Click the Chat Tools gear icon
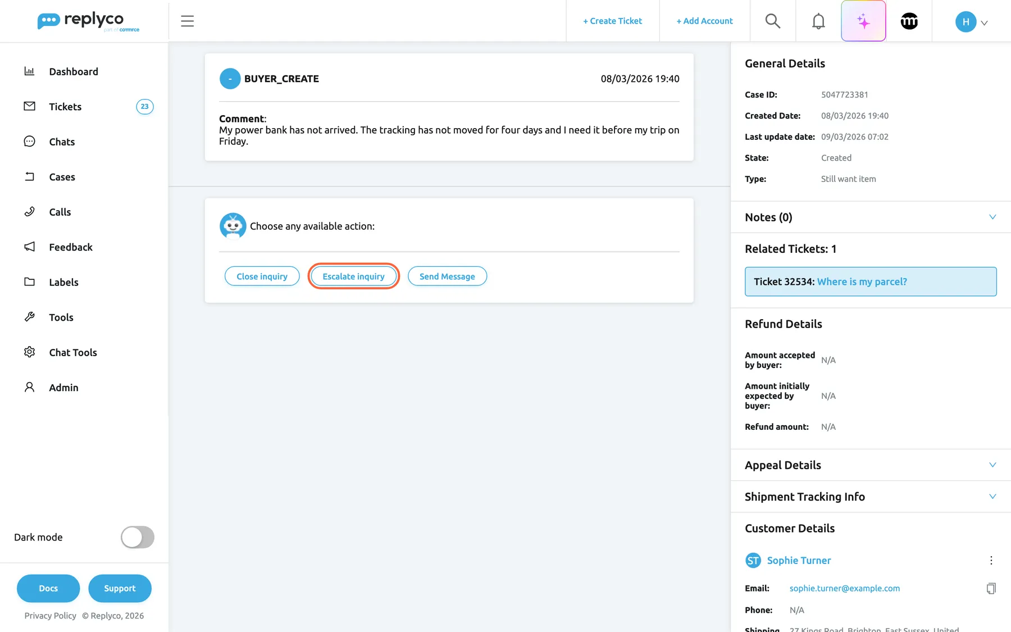 [30, 352]
